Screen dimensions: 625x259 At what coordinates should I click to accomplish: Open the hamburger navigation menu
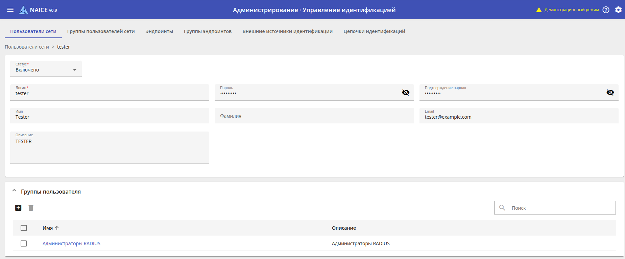click(x=10, y=10)
